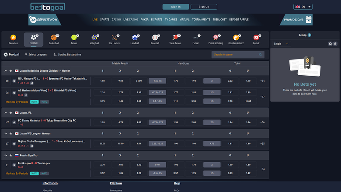The height and width of the screenshot is (192, 341).
Task: Open statistics icon for Nojima Stella match
Action: point(32,146)
